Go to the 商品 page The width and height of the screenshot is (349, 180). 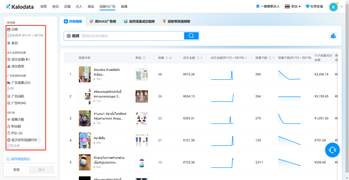[91, 7]
